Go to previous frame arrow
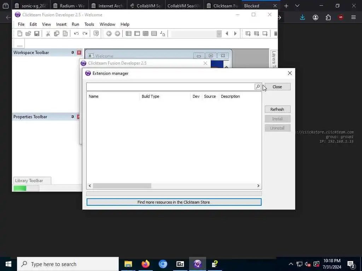362x271 pixels. [227, 34]
